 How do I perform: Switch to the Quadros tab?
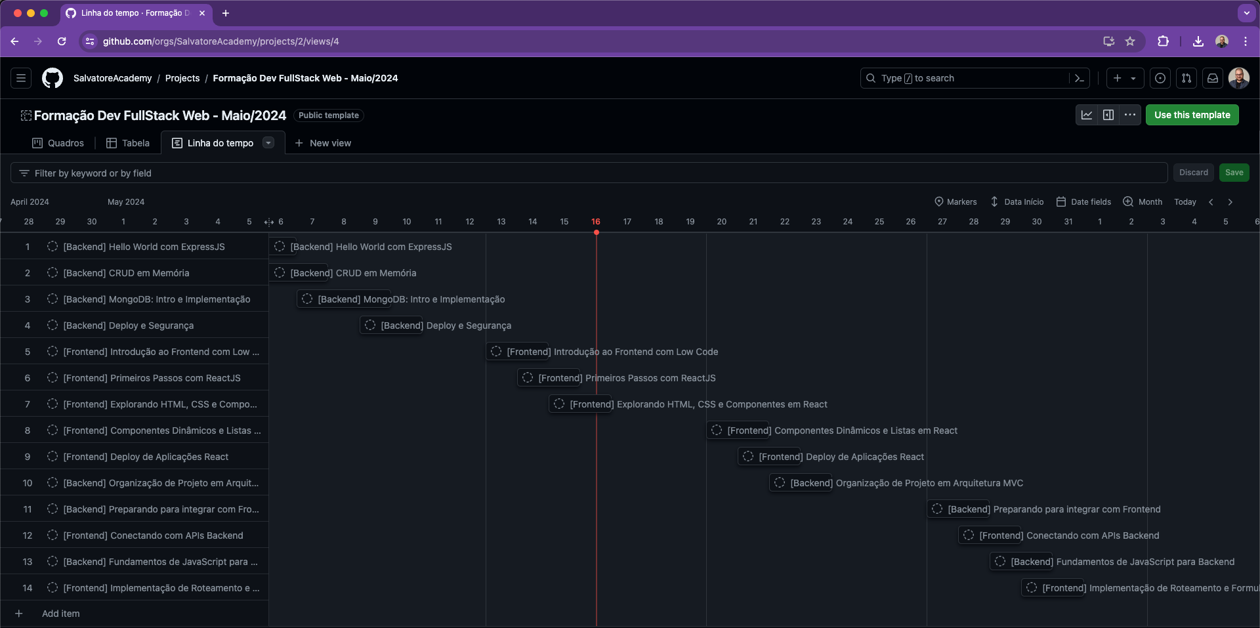click(x=58, y=143)
